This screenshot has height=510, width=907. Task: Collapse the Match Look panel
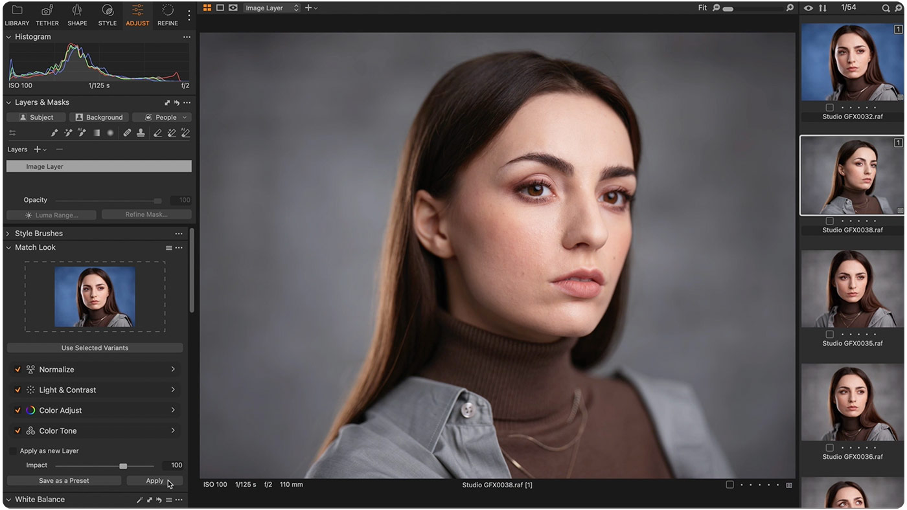(x=9, y=248)
